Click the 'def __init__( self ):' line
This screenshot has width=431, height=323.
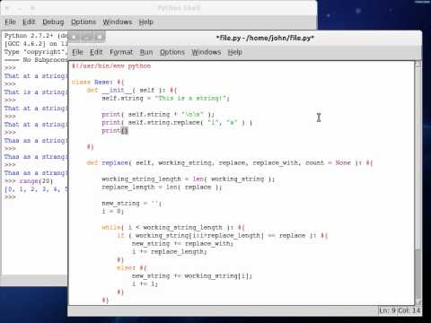(x=132, y=90)
